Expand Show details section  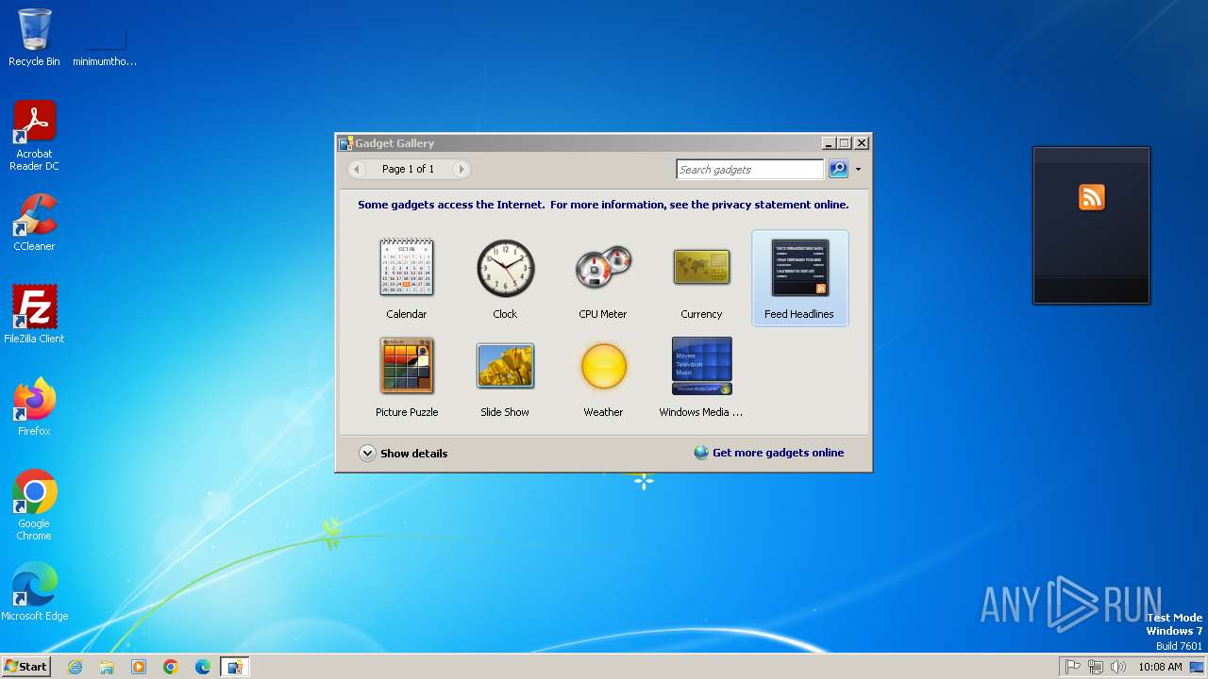click(x=403, y=454)
